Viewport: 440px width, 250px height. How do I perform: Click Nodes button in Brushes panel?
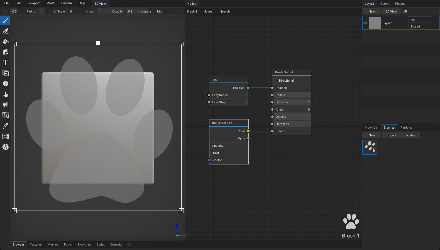tap(411, 135)
